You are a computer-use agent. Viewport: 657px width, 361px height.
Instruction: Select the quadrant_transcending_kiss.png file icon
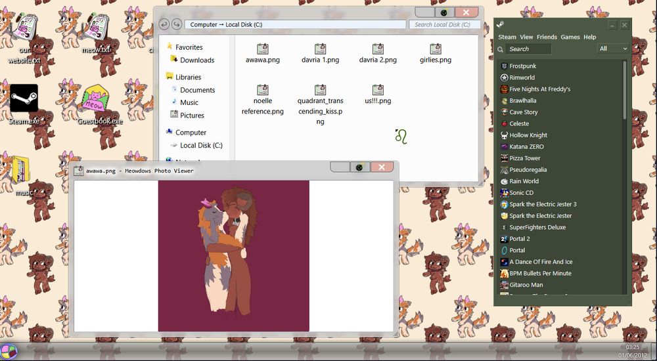click(x=320, y=90)
